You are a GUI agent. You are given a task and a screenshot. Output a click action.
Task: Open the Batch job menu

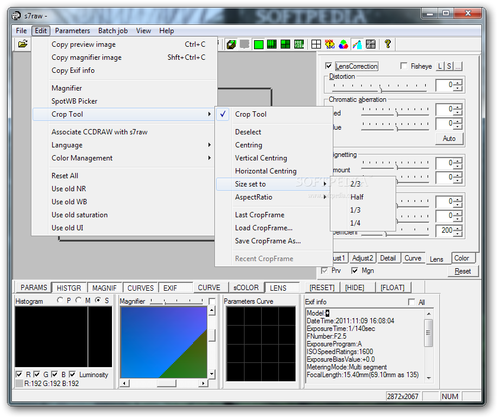[113, 31]
